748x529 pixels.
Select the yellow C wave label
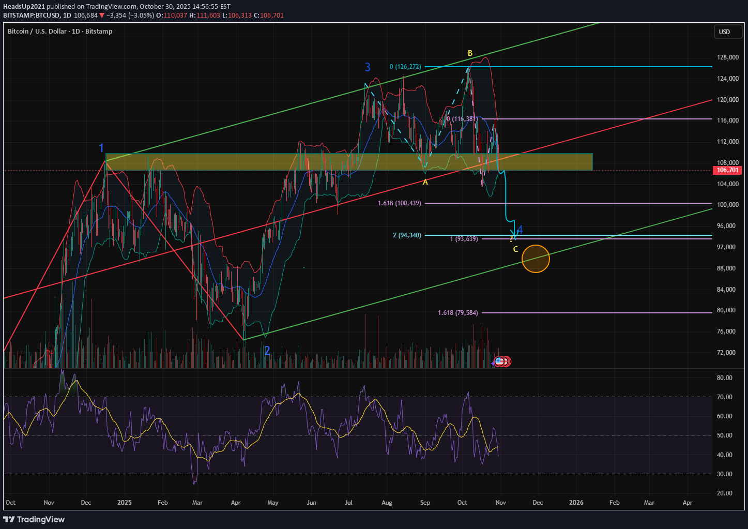pos(515,249)
